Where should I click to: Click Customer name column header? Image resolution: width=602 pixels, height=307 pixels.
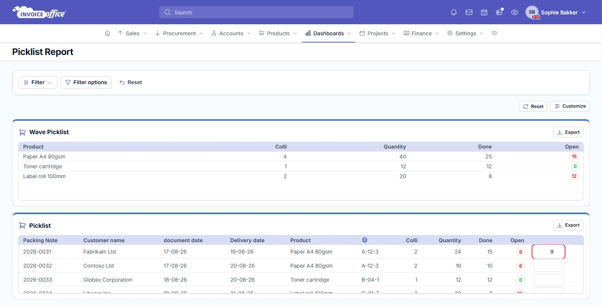click(x=104, y=240)
